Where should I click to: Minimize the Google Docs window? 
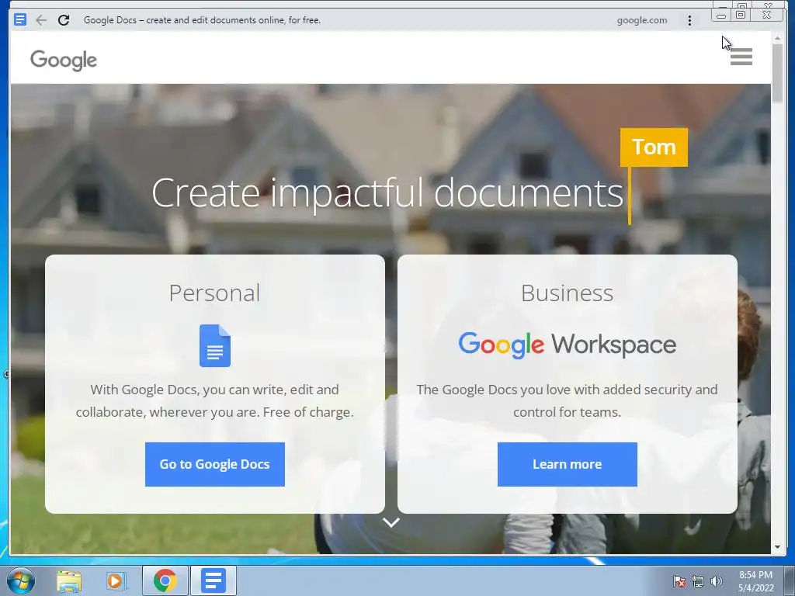coord(721,15)
